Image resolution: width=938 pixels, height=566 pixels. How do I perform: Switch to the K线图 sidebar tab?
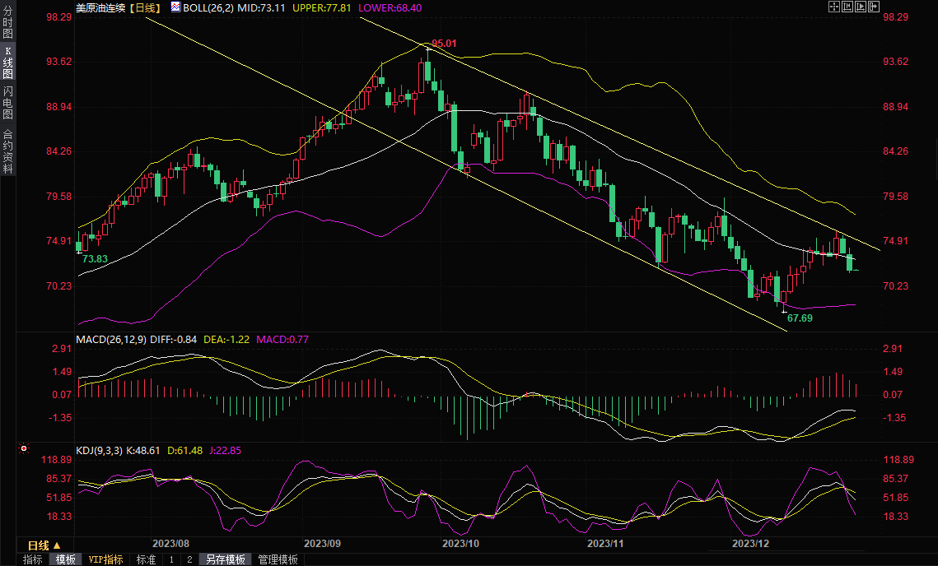tap(7, 63)
